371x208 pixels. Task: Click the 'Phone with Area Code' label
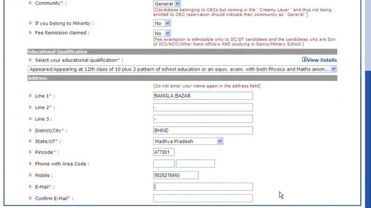pyautogui.click(x=62, y=164)
